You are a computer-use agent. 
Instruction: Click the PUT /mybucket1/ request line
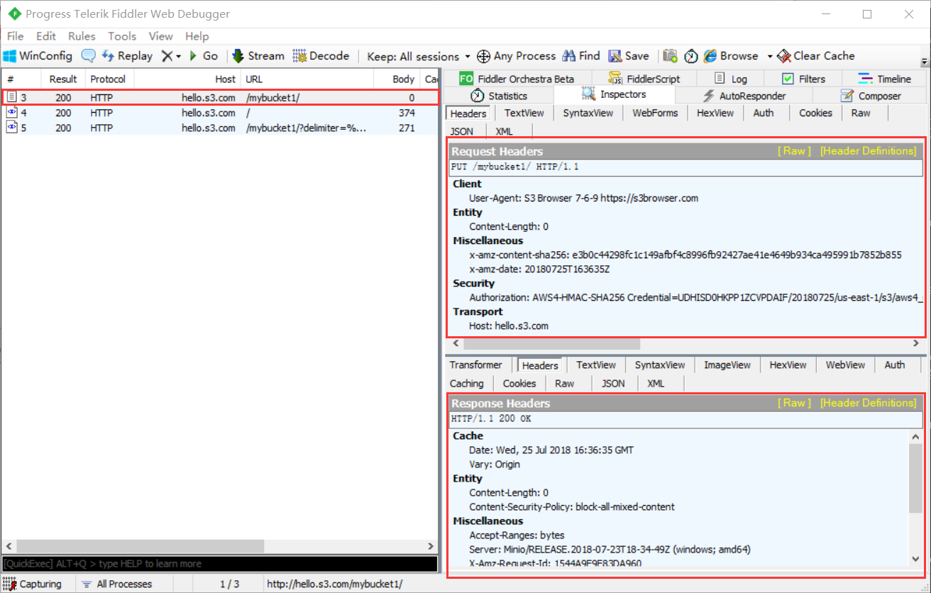[685, 167]
